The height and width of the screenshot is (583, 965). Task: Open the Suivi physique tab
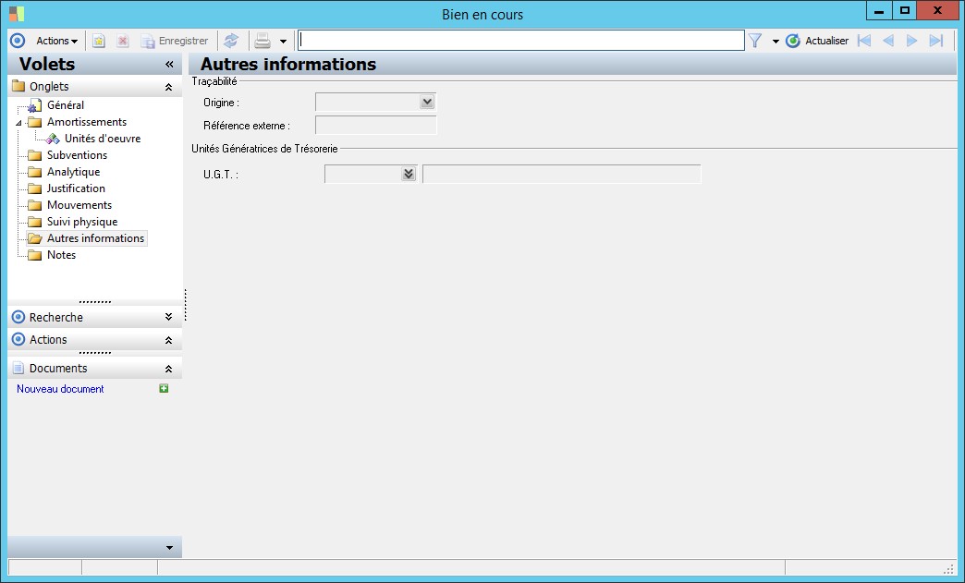coord(82,222)
